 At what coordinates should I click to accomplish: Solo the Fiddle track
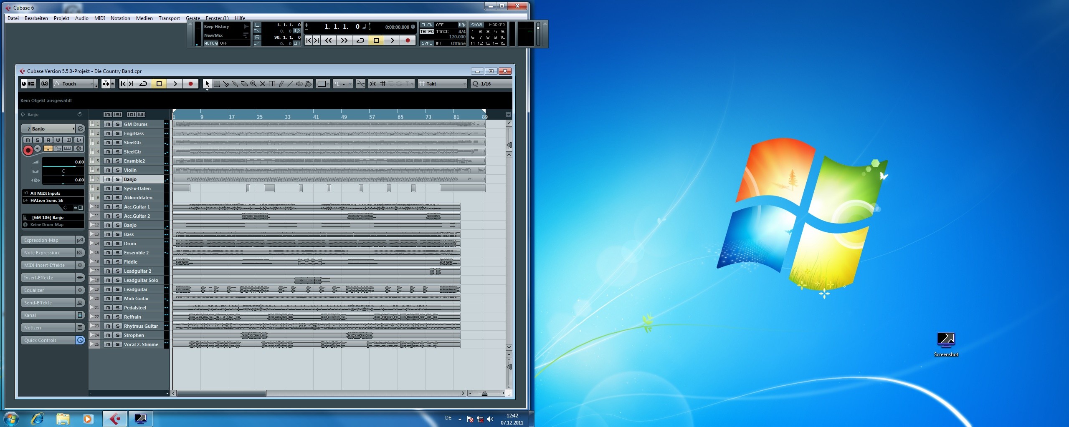click(x=118, y=262)
